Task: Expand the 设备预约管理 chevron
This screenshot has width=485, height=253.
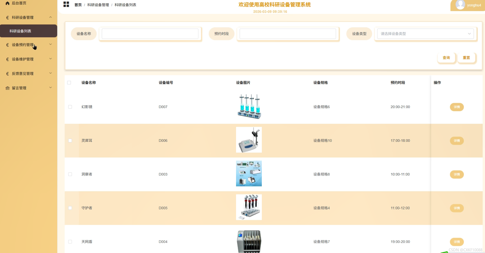Action: pyautogui.click(x=50, y=44)
